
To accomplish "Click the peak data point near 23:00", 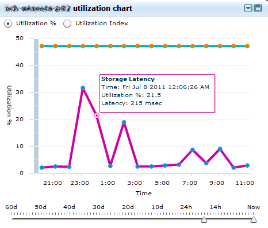I will tap(83, 88).
